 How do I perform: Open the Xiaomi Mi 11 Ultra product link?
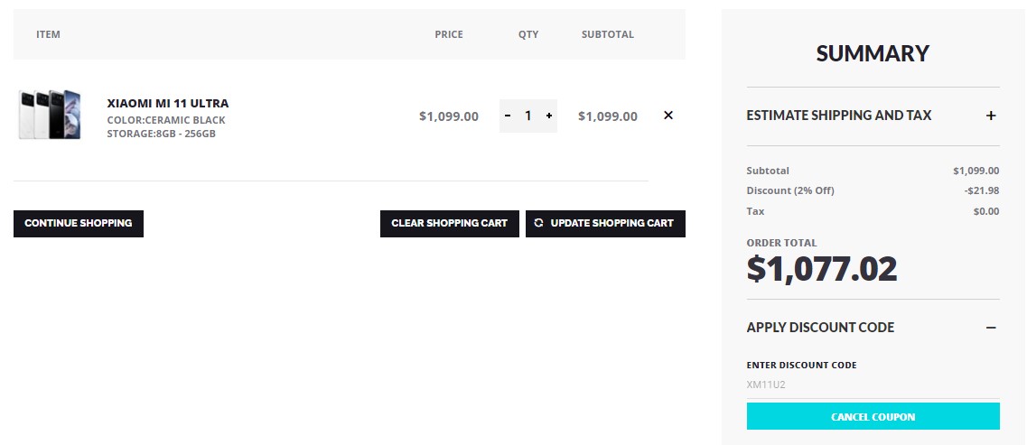[x=168, y=103]
